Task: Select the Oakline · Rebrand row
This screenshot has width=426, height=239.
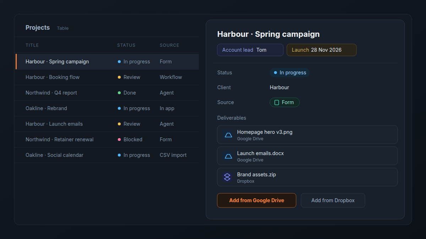Action: (106, 108)
